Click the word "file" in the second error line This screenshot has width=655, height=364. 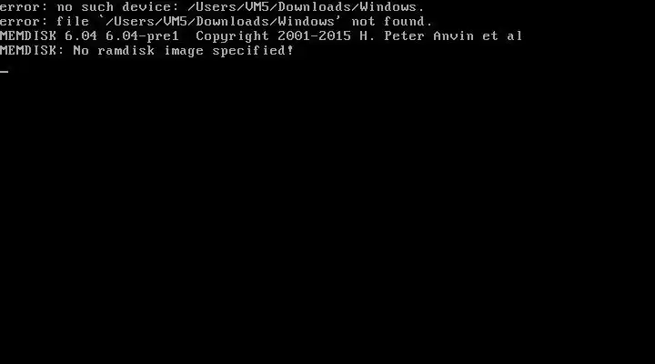[x=73, y=21]
